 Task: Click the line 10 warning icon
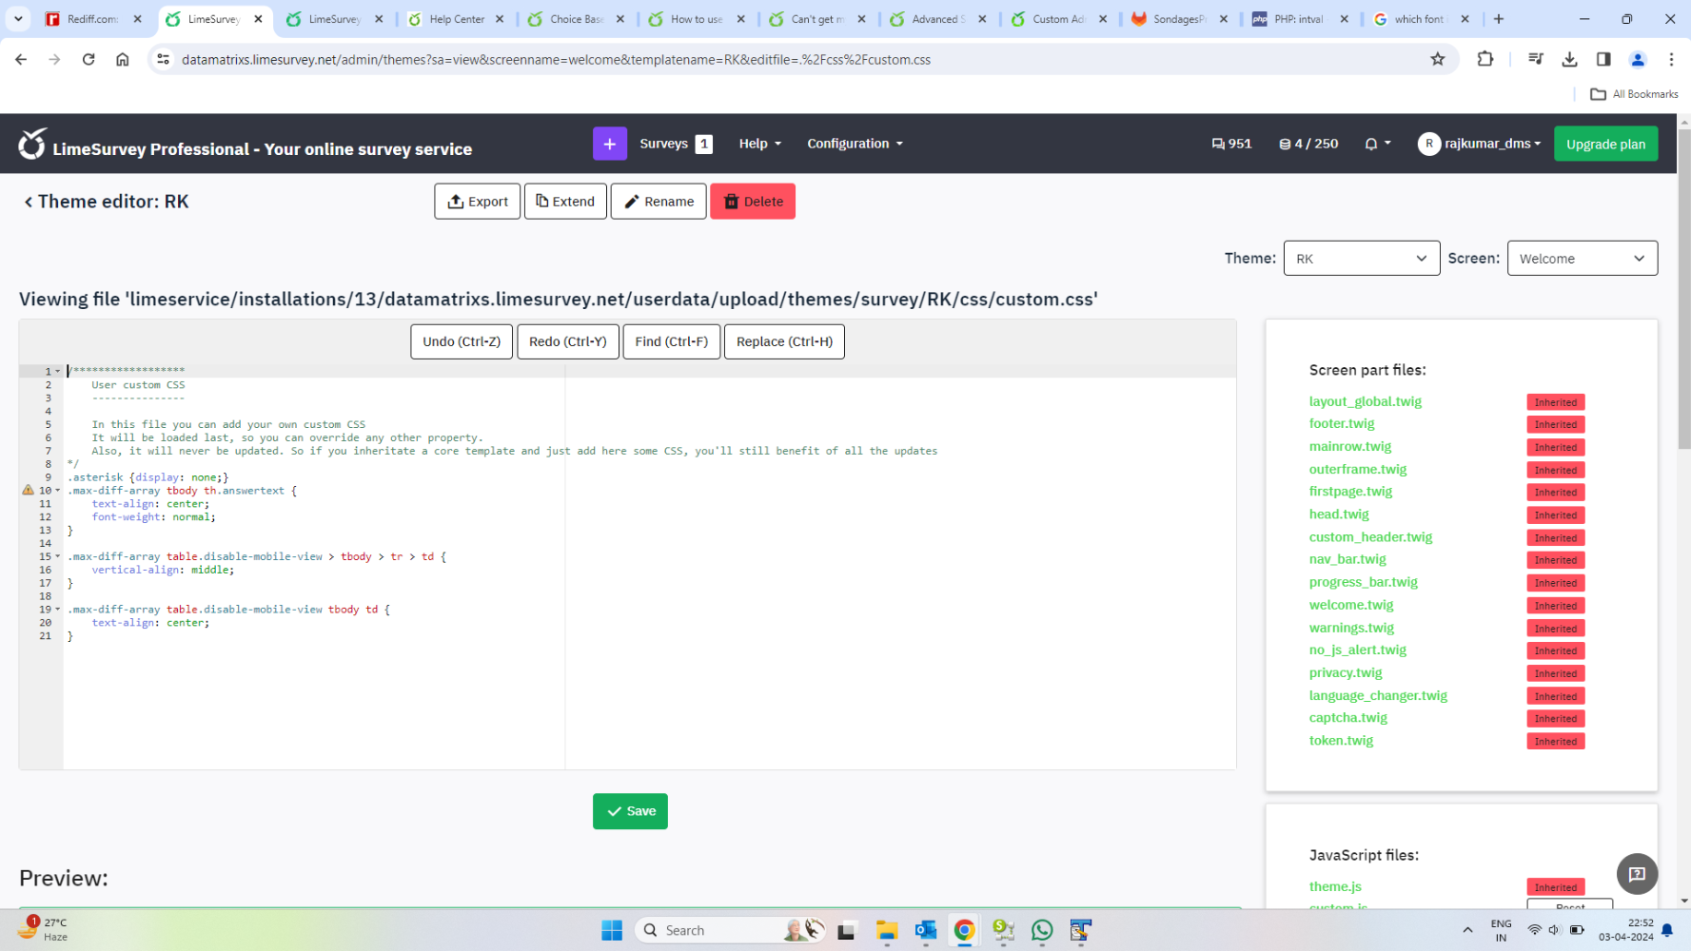[x=28, y=491]
